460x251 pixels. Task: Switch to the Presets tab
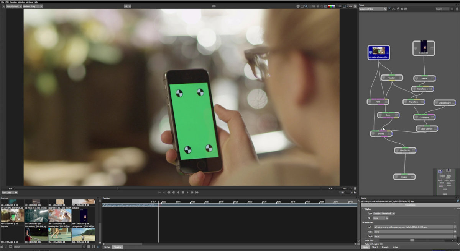pos(385,248)
